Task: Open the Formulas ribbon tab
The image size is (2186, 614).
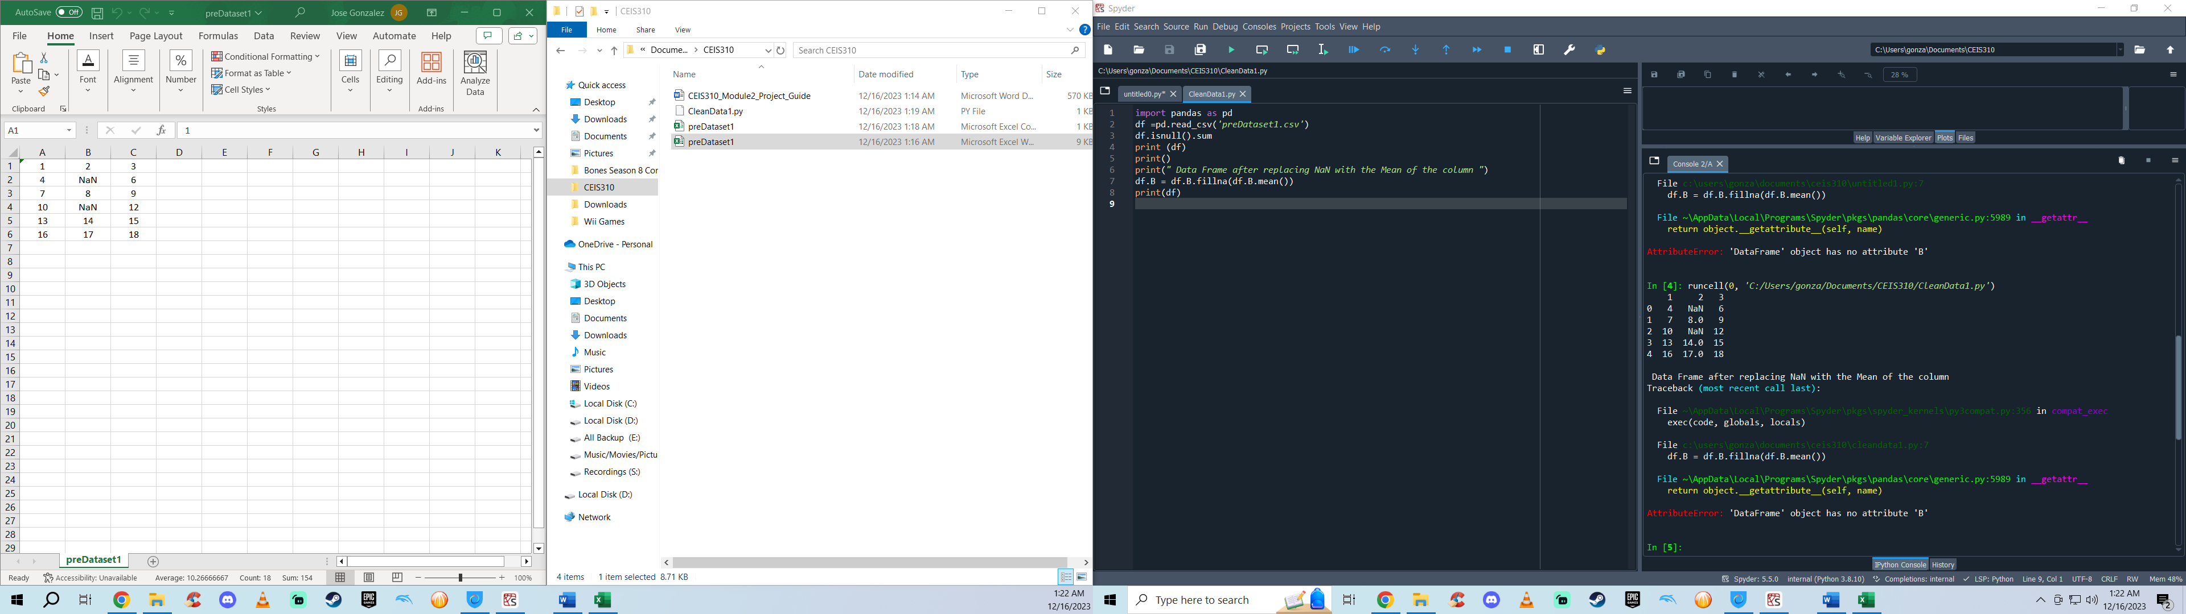Action: click(x=218, y=36)
